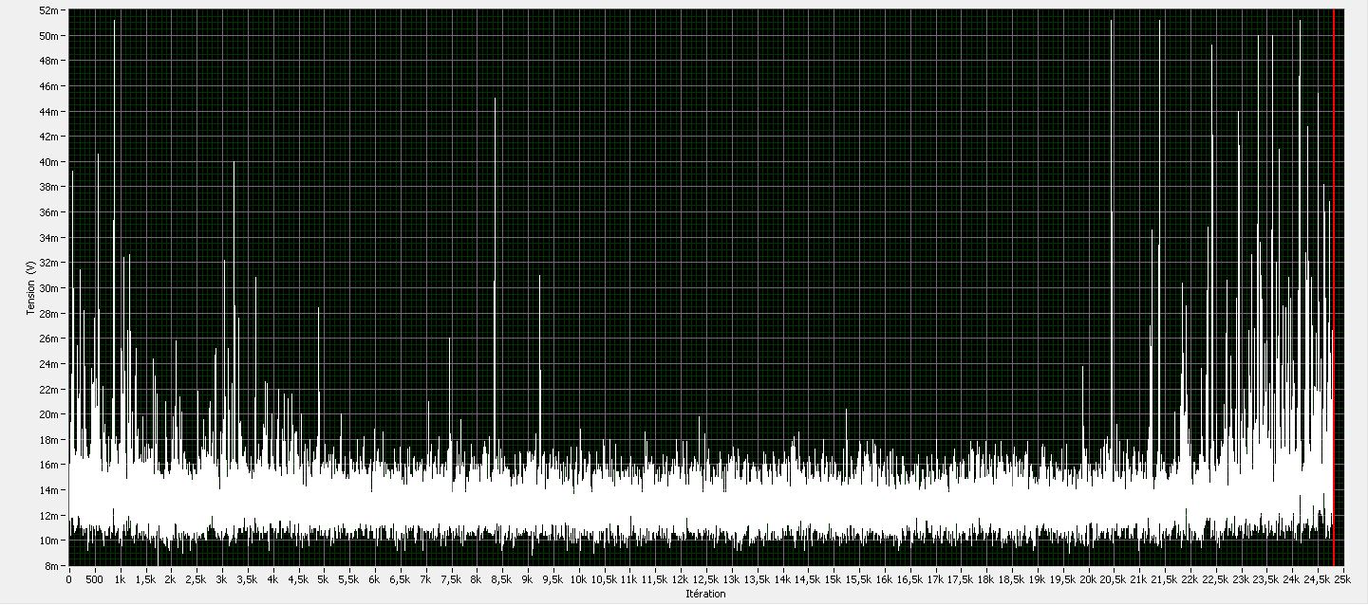
Task: Click the red vertical cursor line
Action: coord(1334,284)
